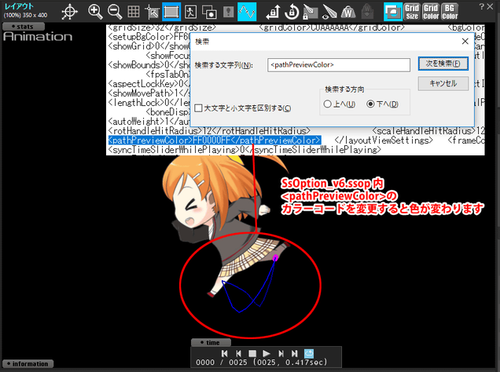Expand the time tab
Screen dimensions: 500x372
point(211,342)
